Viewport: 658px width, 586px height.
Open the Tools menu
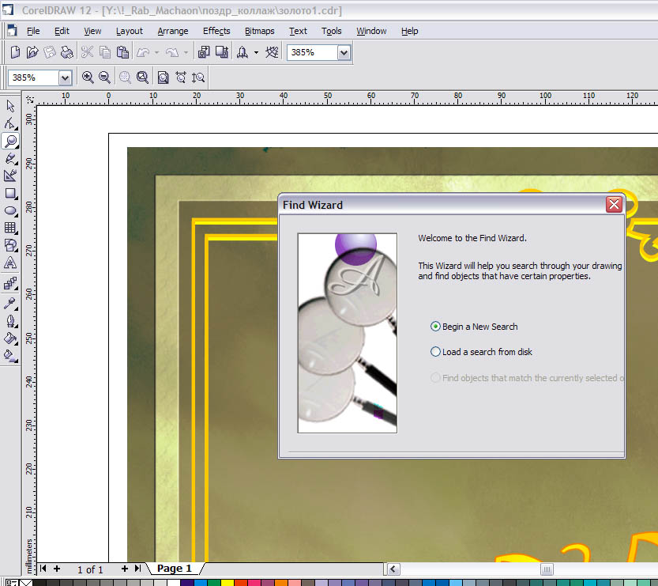tap(331, 31)
